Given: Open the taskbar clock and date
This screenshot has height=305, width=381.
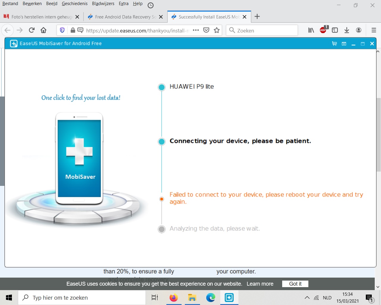Looking at the screenshot, I should [348, 298].
